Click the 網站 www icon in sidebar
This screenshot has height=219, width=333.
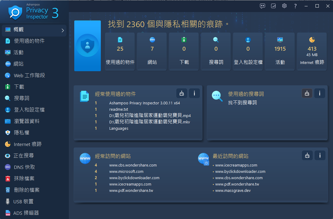[x=8, y=64]
